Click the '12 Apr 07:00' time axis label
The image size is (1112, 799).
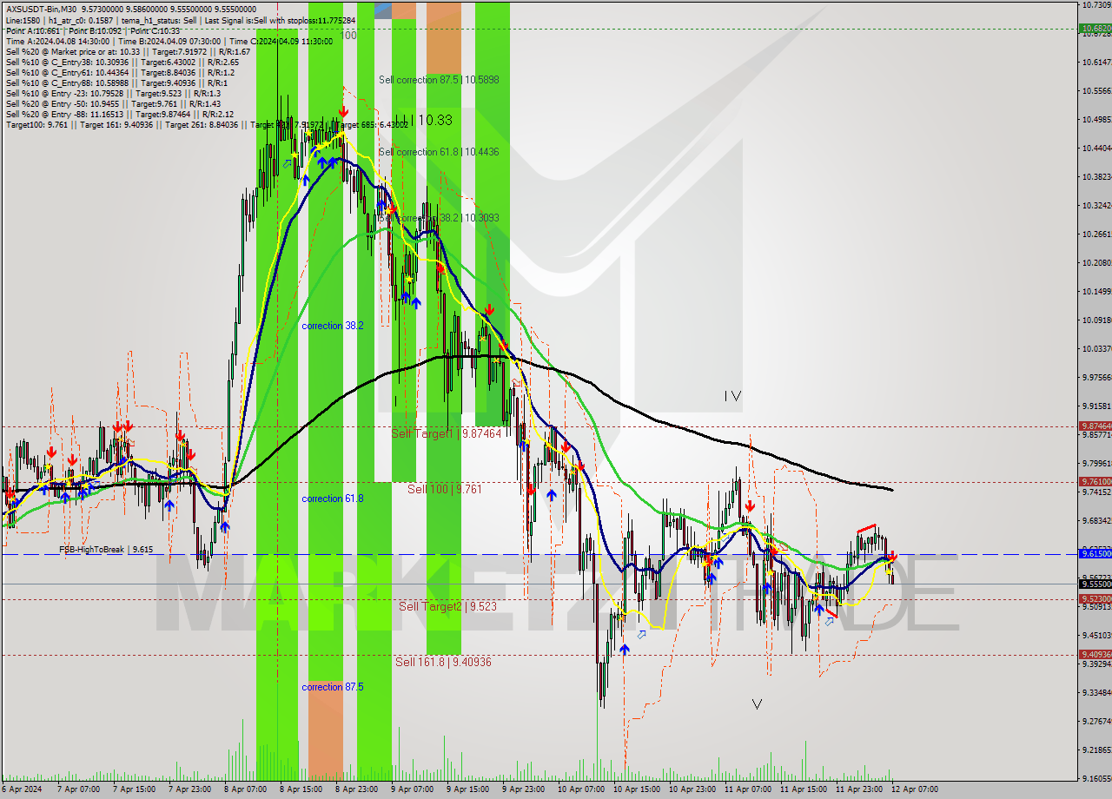point(913,789)
